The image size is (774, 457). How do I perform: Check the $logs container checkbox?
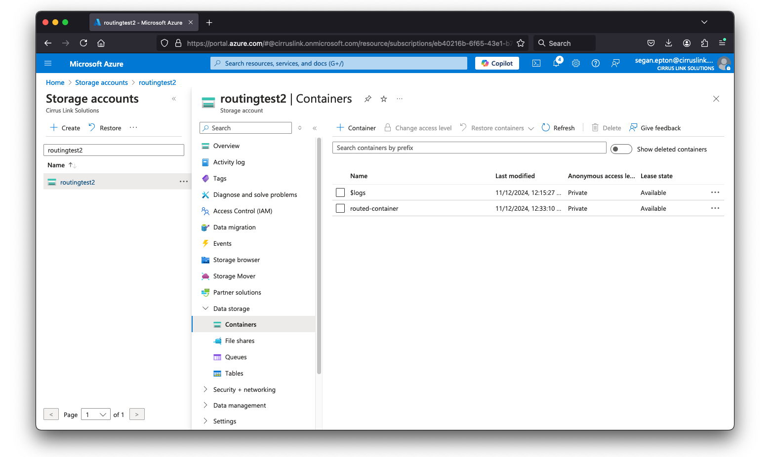click(340, 192)
